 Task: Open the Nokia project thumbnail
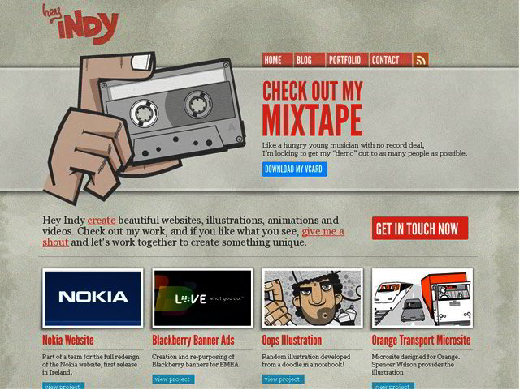[x=93, y=298]
